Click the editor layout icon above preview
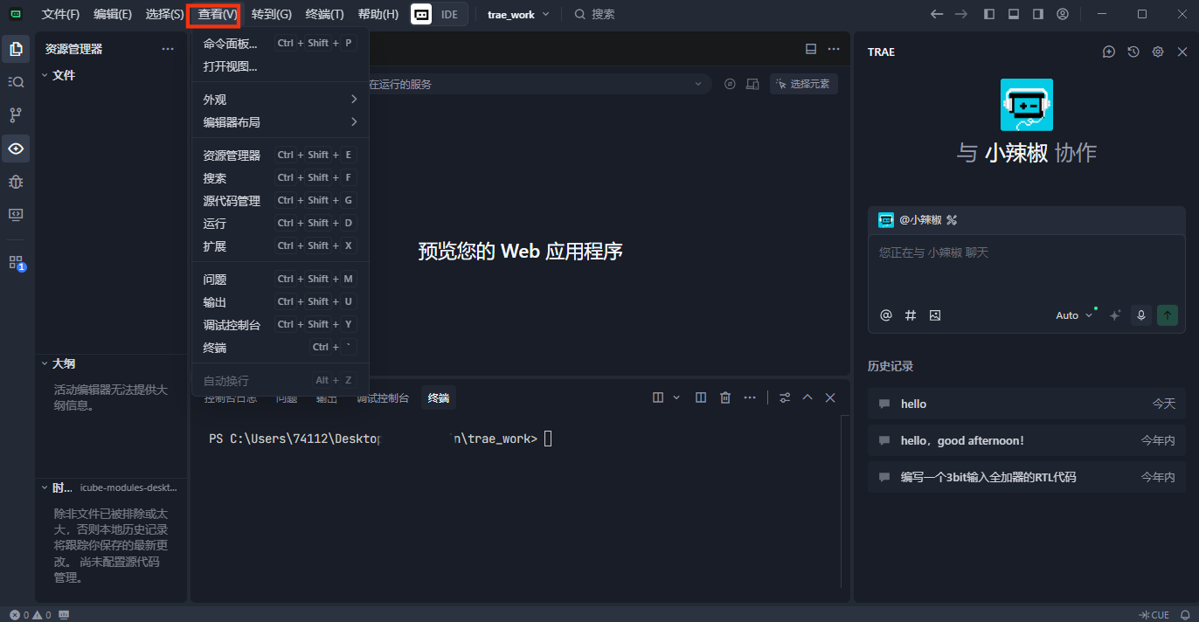The width and height of the screenshot is (1199, 622). [811, 49]
